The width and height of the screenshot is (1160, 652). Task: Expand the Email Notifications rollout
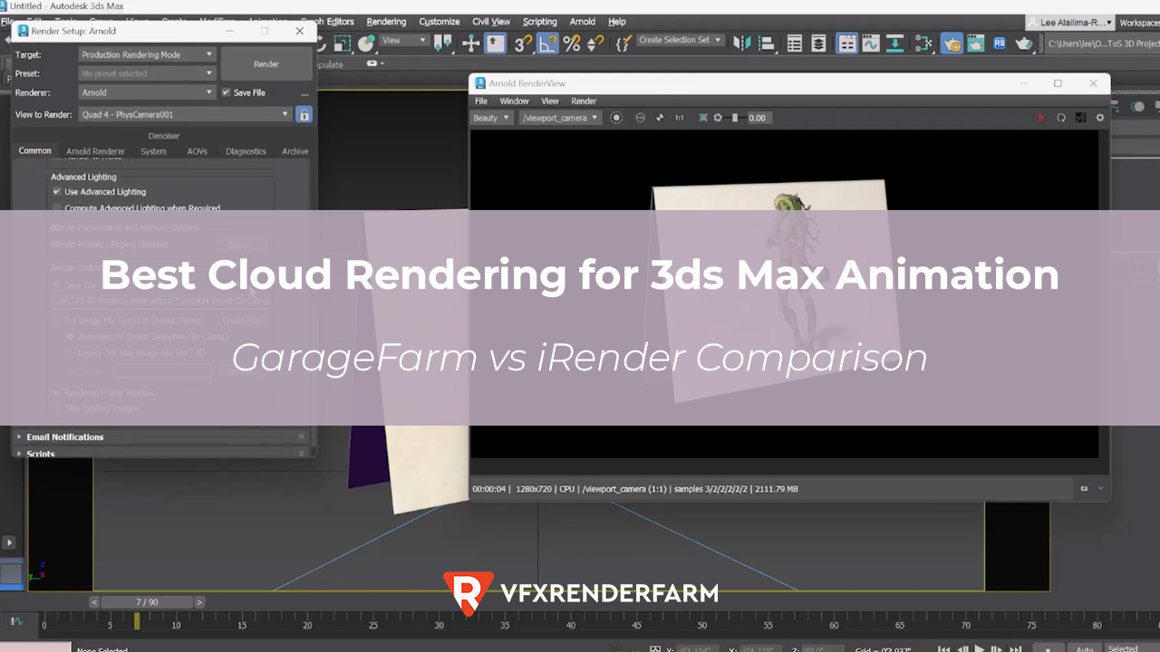(x=162, y=436)
